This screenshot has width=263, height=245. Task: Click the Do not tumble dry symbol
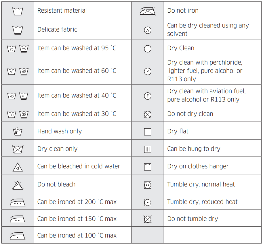point(148,219)
